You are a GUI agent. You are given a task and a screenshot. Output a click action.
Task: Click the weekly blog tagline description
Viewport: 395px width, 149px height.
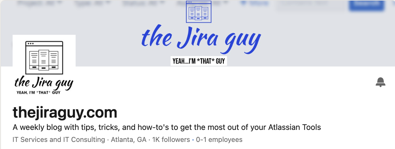tap(167, 127)
